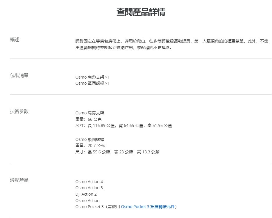Click Osmo 肩帶支架 ×1 in package list
272x218 pixels.
pos(92,77)
